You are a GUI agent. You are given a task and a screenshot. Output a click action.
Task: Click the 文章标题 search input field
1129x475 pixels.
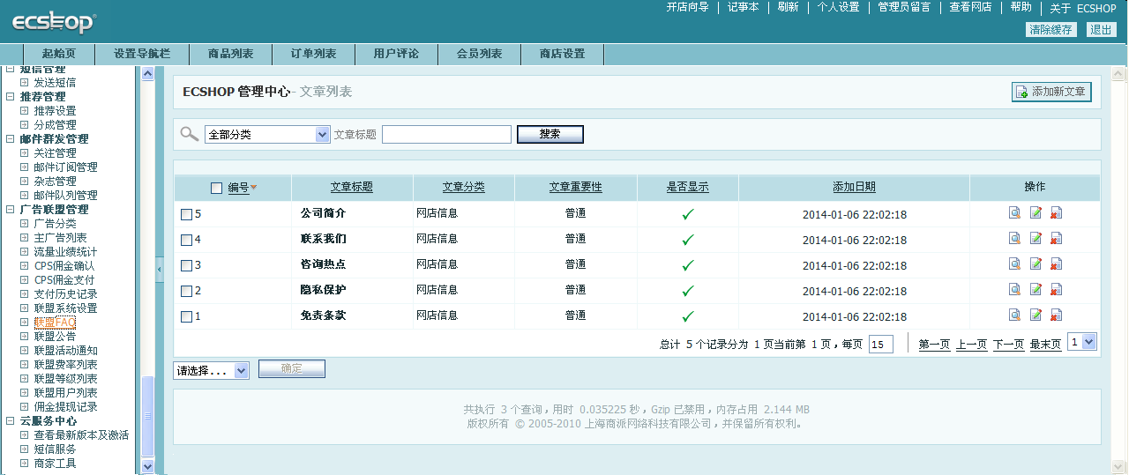446,135
